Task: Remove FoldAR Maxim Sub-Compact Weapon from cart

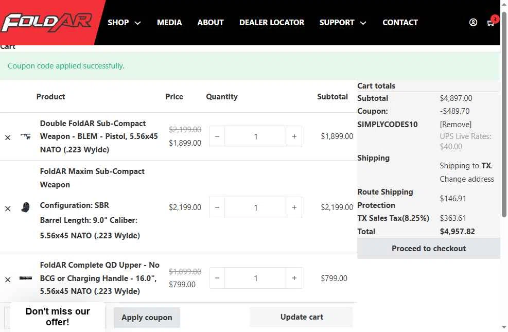Action: [x=8, y=208]
